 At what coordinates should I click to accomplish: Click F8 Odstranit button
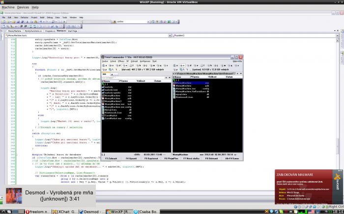[x=211, y=159]
